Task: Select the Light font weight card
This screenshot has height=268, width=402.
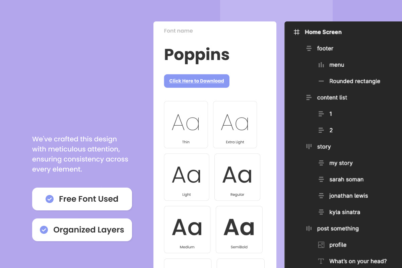Action: 187,177
